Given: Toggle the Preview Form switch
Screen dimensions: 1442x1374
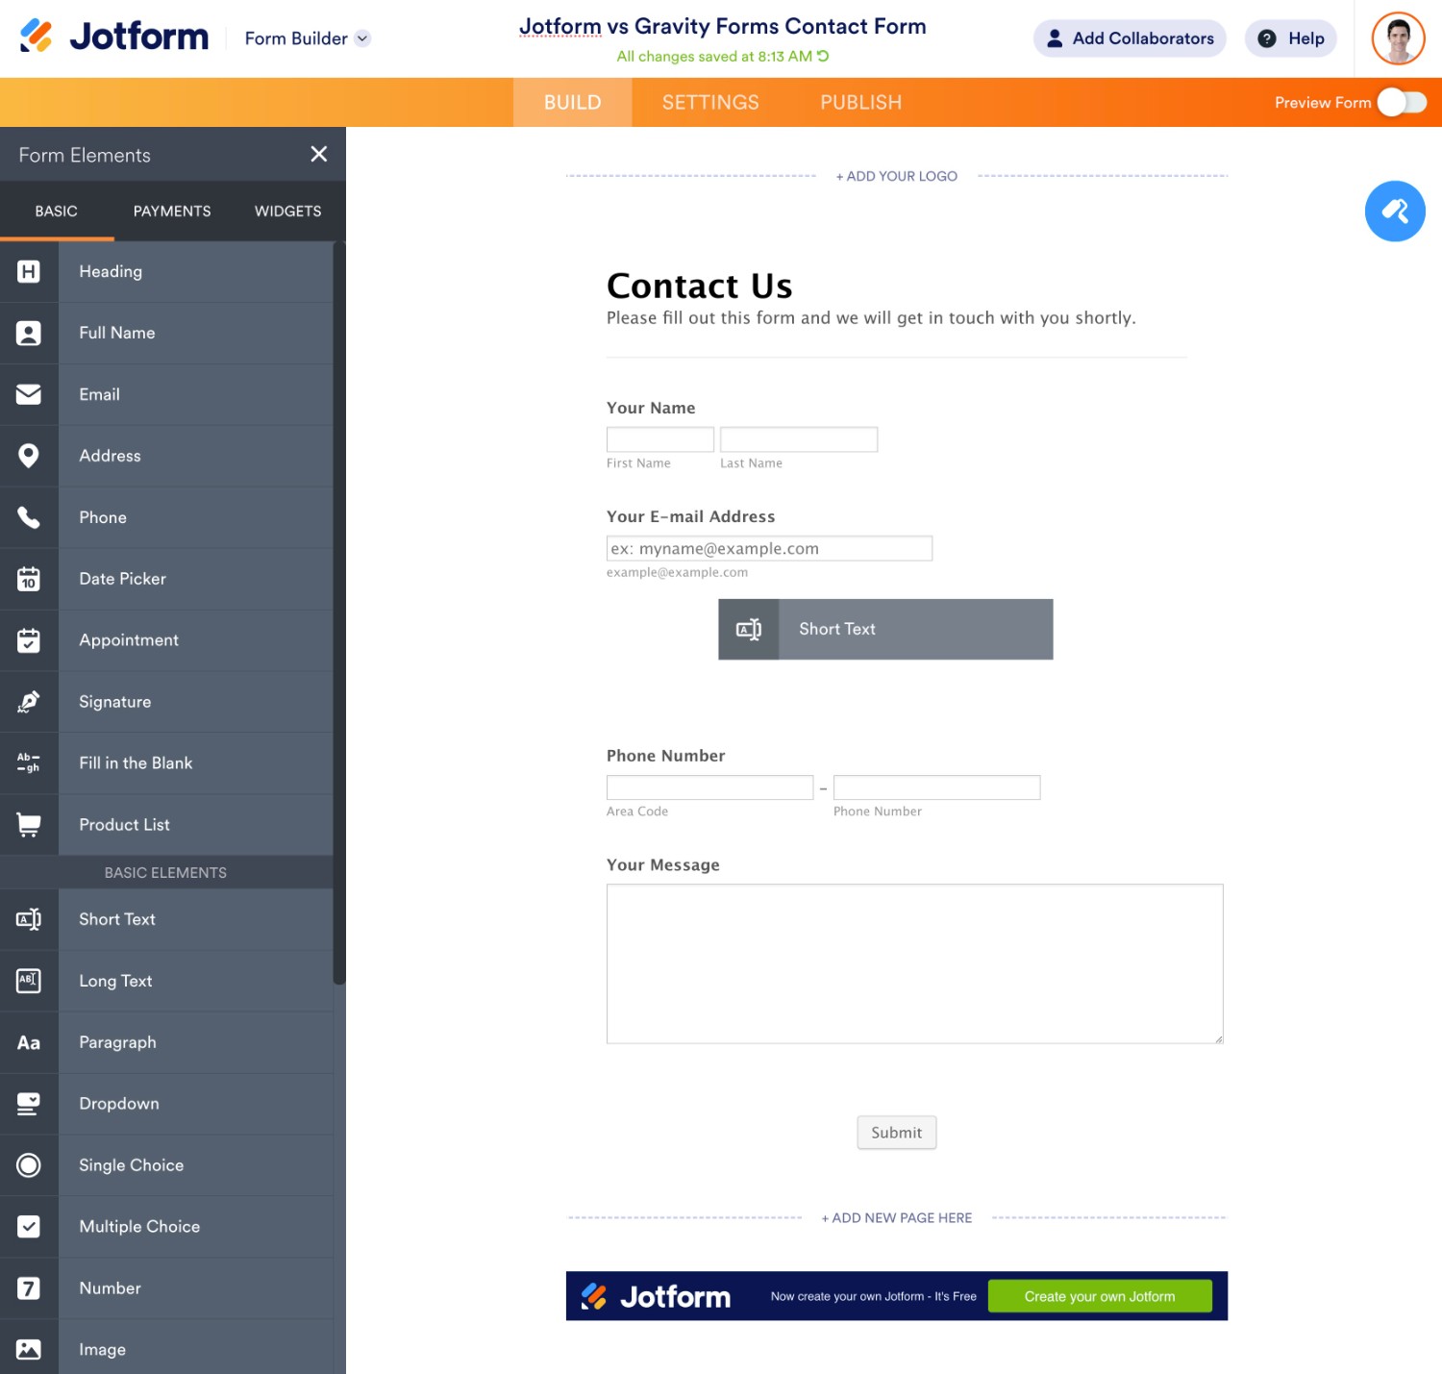Looking at the screenshot, I should (x=1402, y=102).
